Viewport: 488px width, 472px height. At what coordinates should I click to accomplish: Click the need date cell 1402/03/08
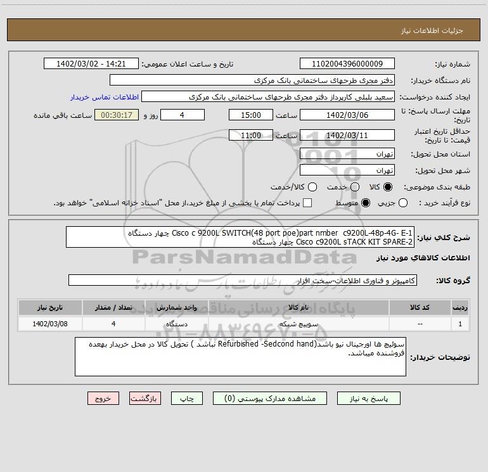50,324
